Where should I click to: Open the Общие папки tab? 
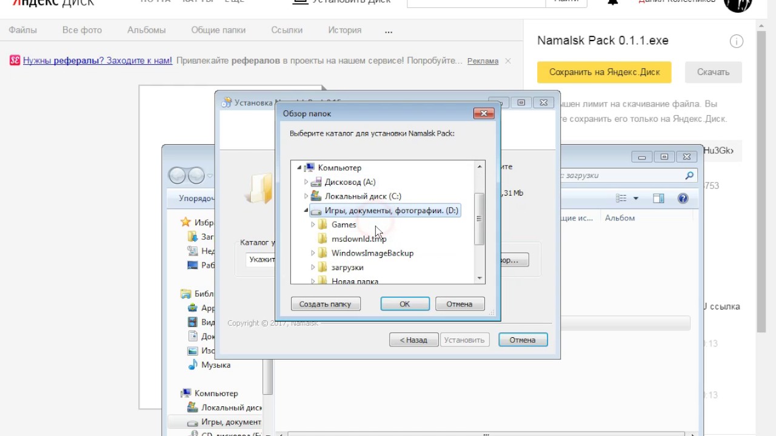pos(218,30)
